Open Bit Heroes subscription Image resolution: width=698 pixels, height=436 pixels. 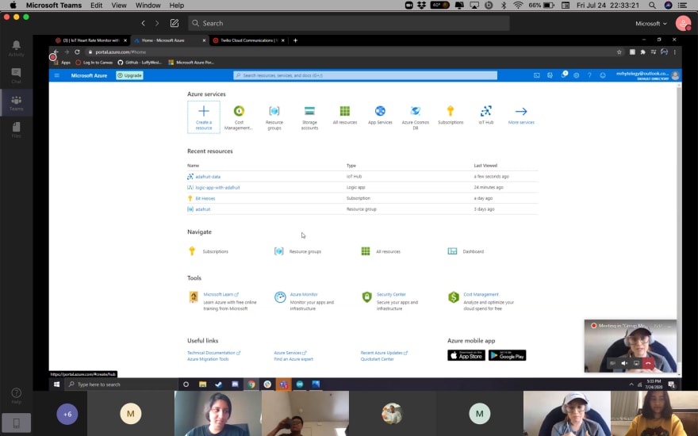(x=205, y=198)
